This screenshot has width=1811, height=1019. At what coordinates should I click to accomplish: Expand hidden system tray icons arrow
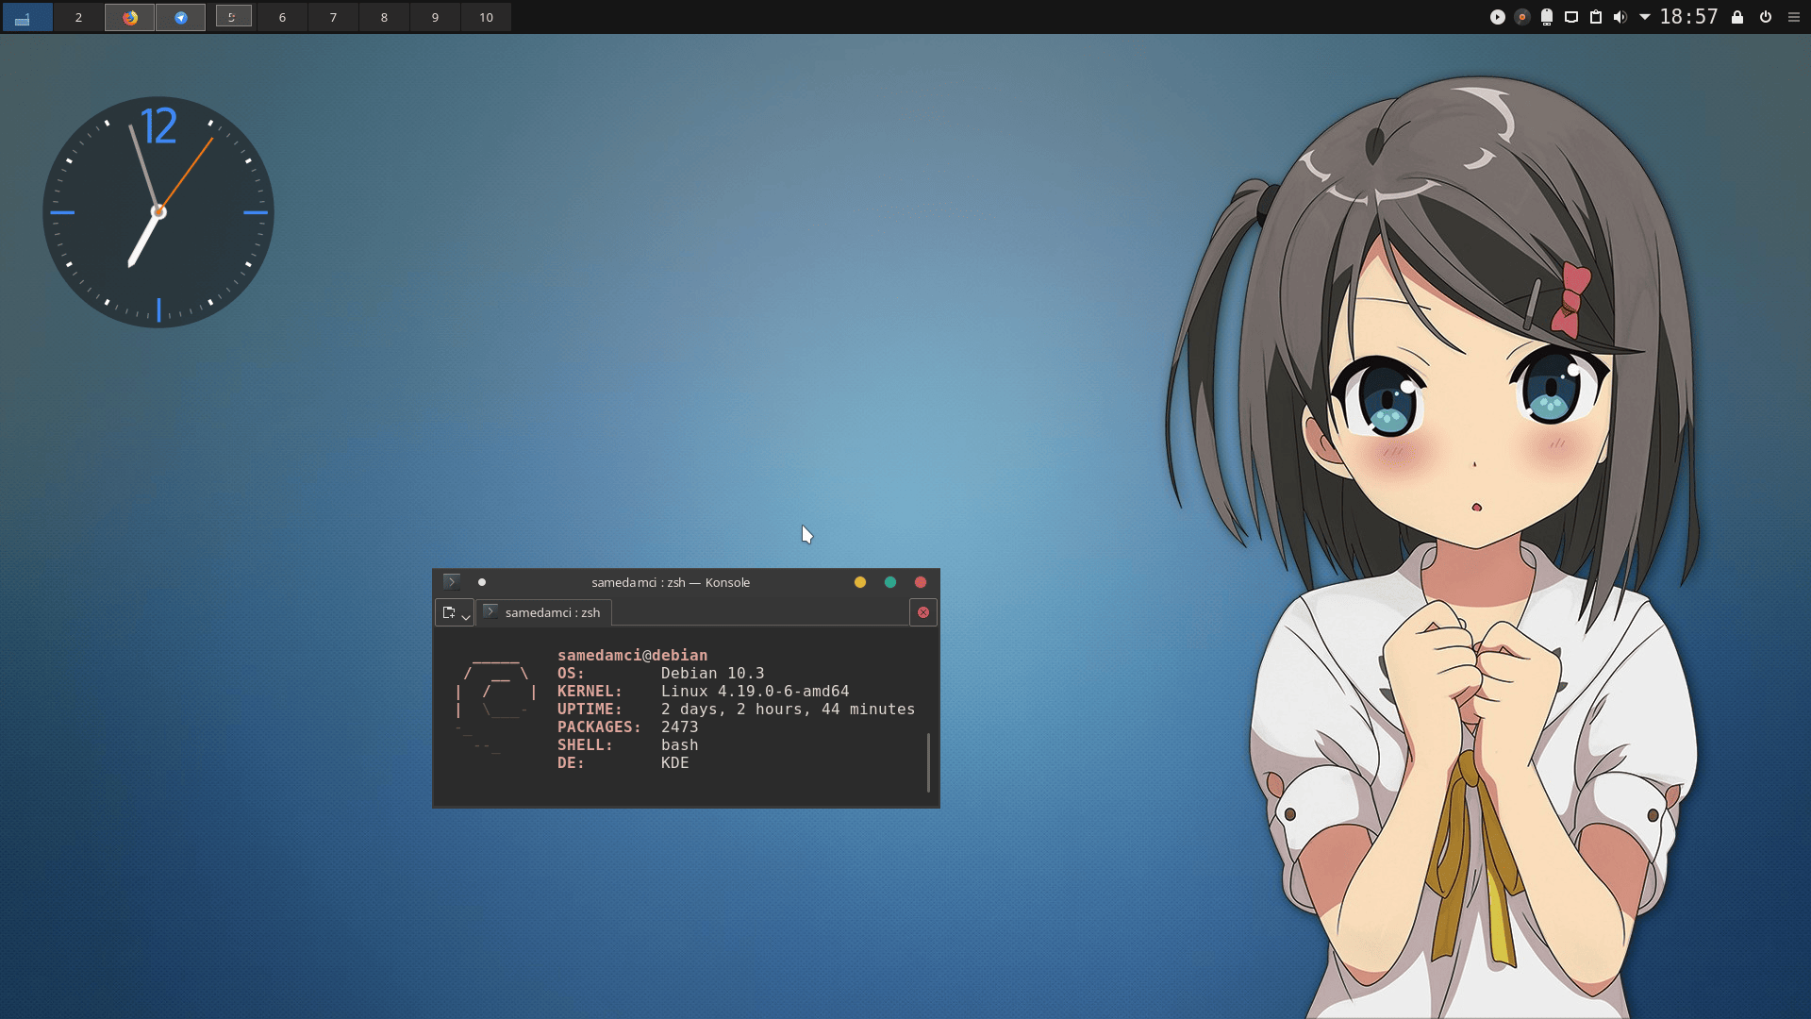(1644, 17)
